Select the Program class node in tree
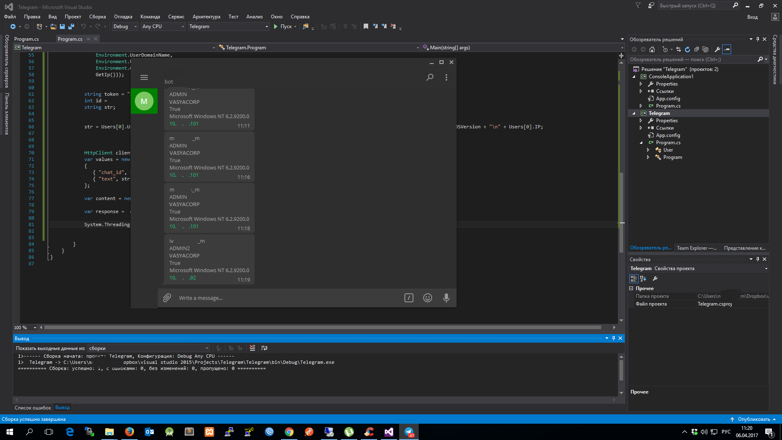 click(x=672, y=157)
